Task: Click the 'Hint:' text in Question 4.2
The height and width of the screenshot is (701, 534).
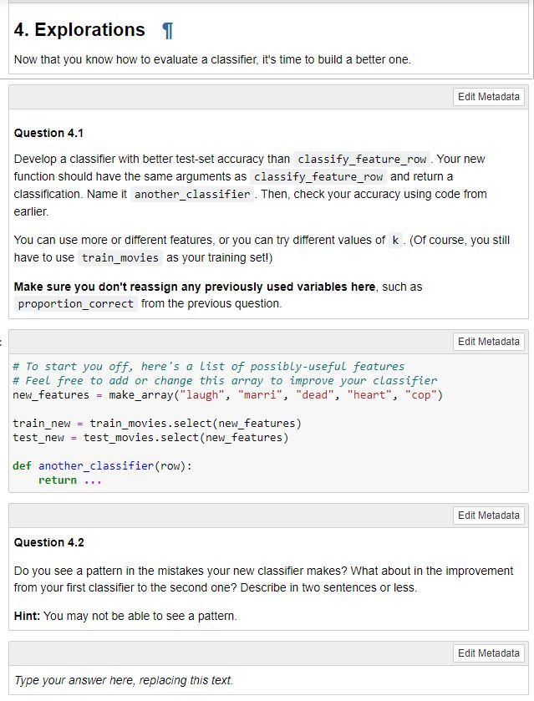Action: pos(27,616)
